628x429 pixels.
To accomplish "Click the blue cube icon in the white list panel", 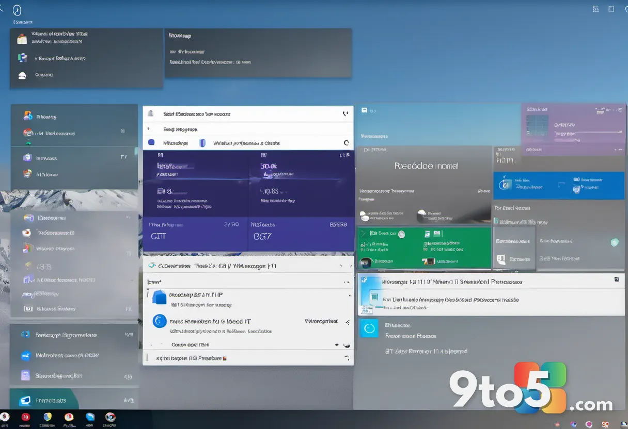I will pyautogui.click(x=160, y=297).
